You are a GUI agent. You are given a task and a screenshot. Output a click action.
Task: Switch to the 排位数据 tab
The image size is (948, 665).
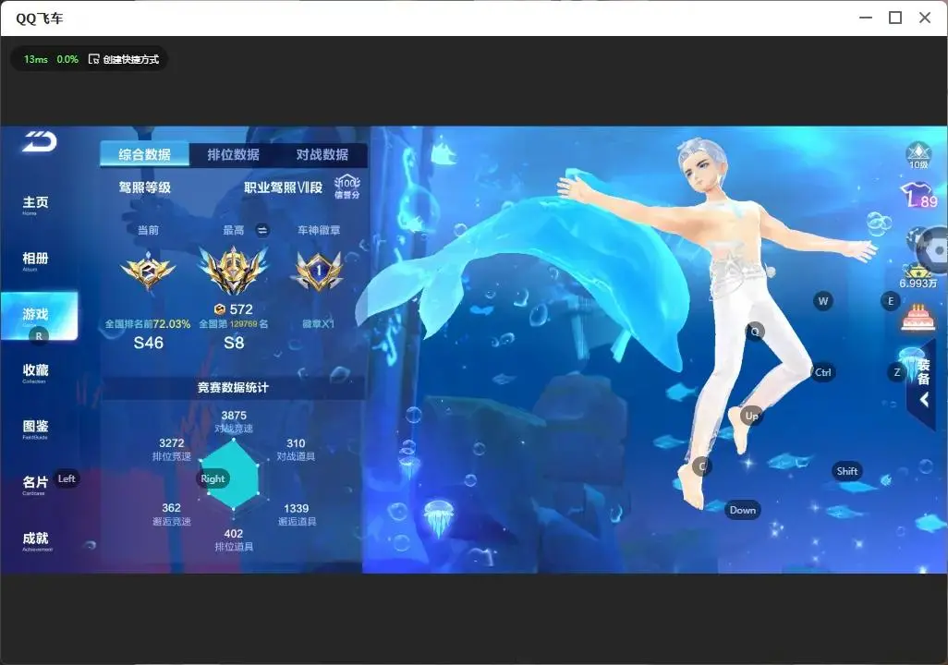tap(234, 155)
